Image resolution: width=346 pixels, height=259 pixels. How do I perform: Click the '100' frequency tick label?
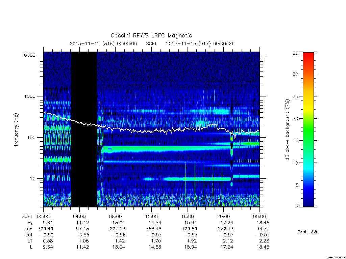pyautogui.click(x=31, y=138)
